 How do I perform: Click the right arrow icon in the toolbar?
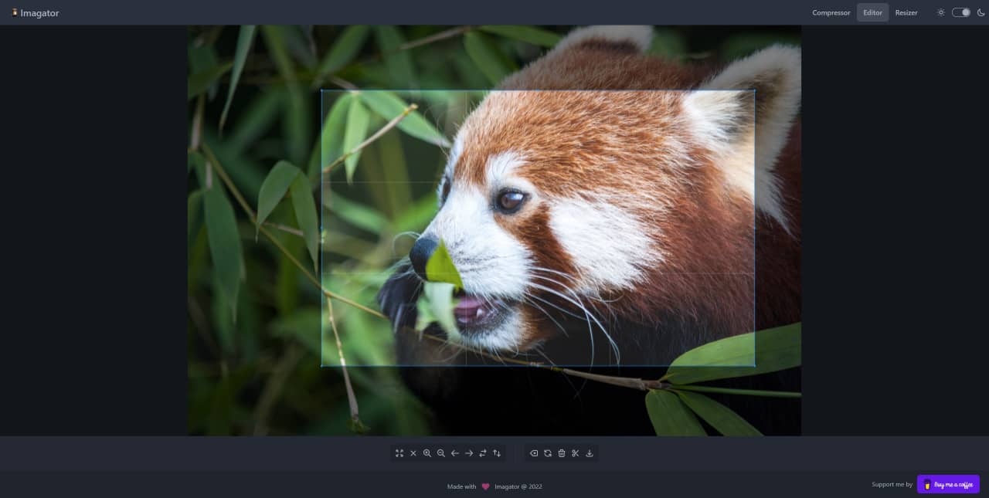click(469, 453)
